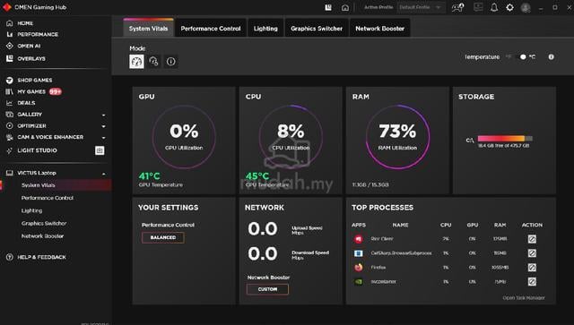Viewport: 574px width, 325px height.
Task: Click the CUSTOM Network Booster button
Action: tap(267, 289)
